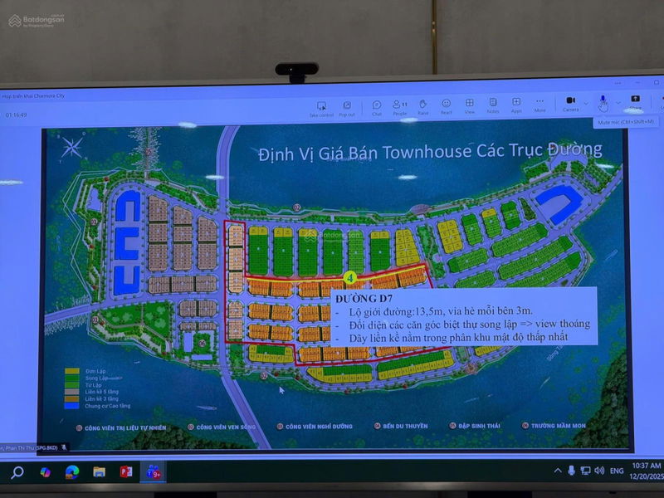Open the Chat panel in Teams
Image resolution: width=664 pixels, height=498 pixels.
[x=376, y=106]
